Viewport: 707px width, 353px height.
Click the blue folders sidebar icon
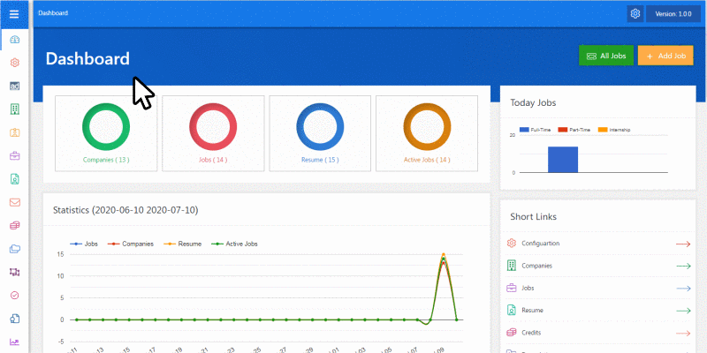(x=14, y=249)
